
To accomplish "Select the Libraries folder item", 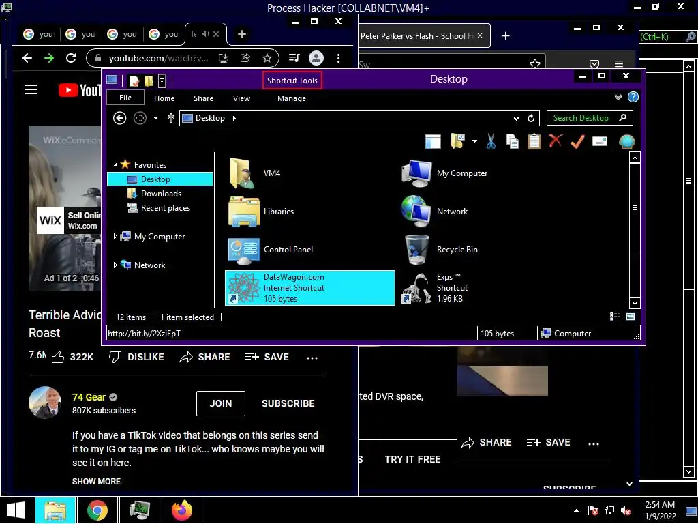I will coord(310,212).
